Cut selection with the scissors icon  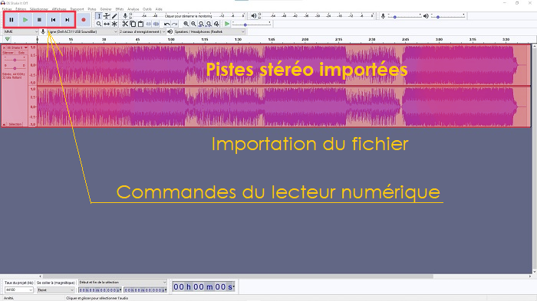pos(125,24)
